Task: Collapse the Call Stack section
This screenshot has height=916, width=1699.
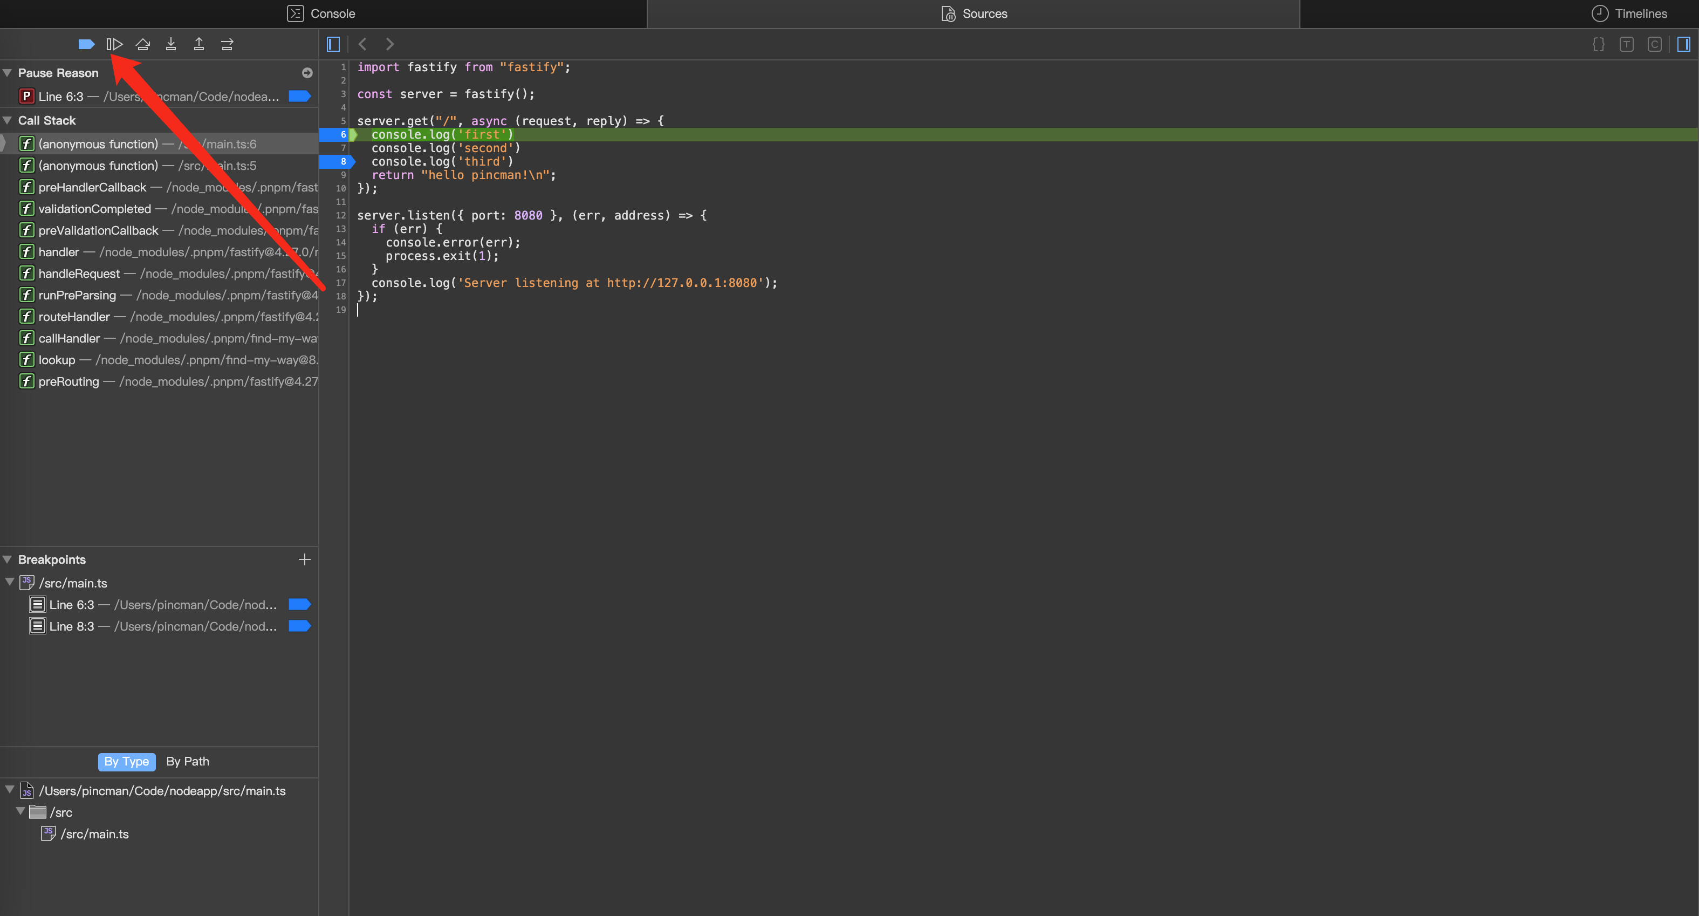Action: (7, 120)
